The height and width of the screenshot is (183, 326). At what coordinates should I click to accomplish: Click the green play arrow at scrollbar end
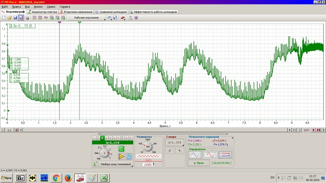click(324, 130)
